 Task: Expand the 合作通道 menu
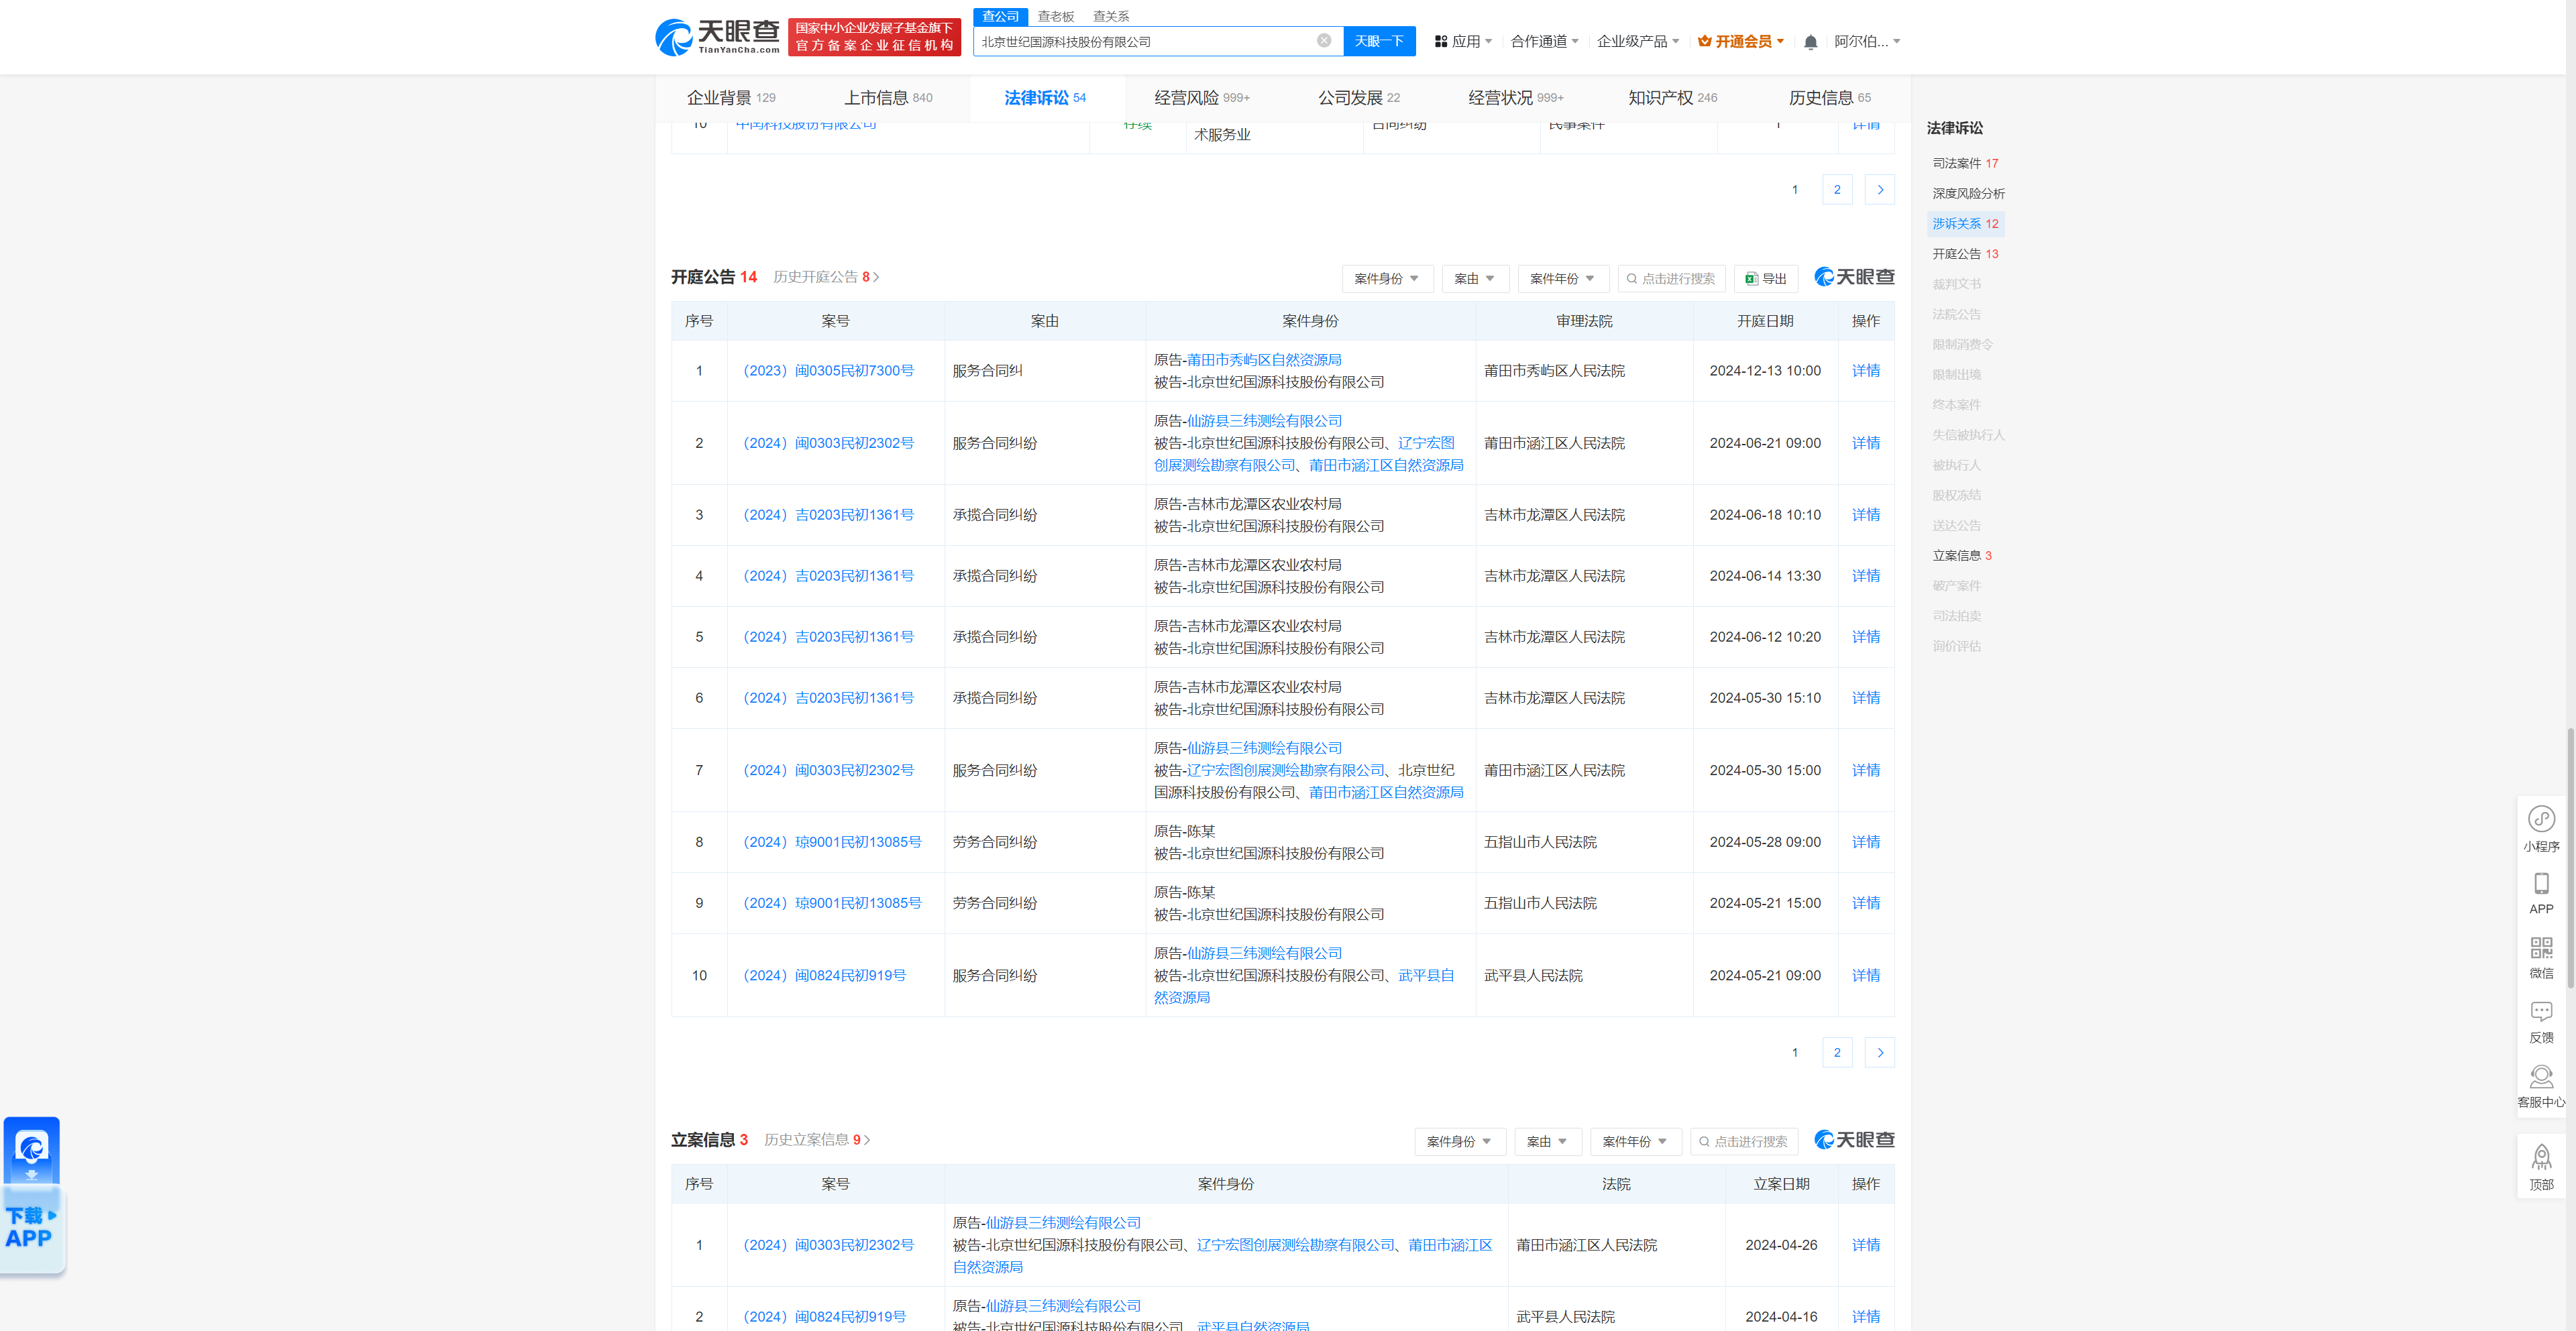1544,42
